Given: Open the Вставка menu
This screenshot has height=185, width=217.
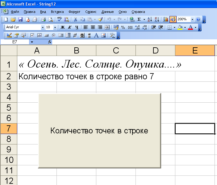Looking at the screenshot, I should (57, 12).
